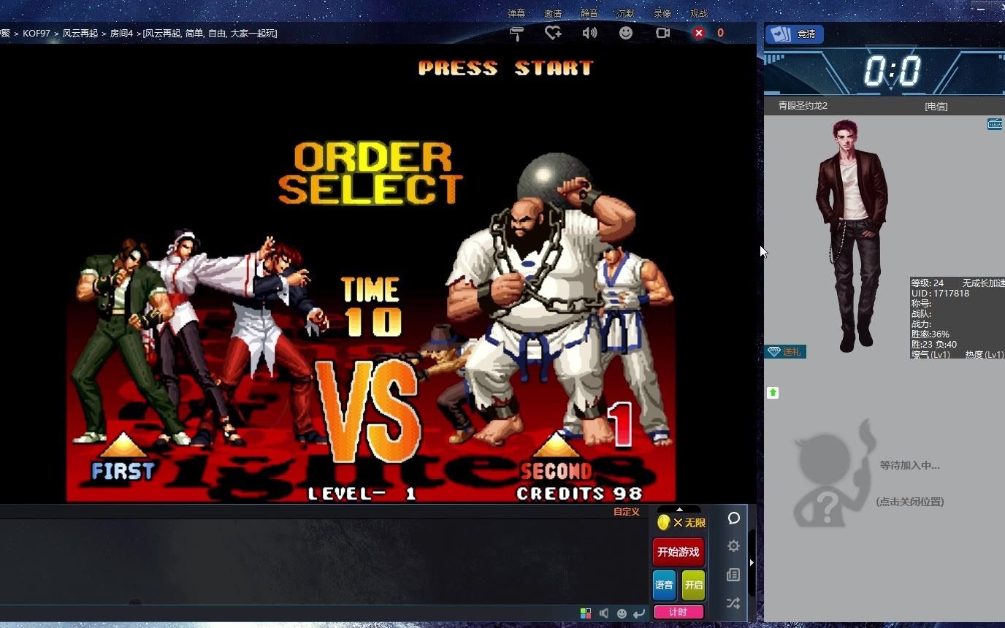This screenshot has width=1005, height=628.
Task: Expand the panel with the up triangle
Action: [679, 509]
